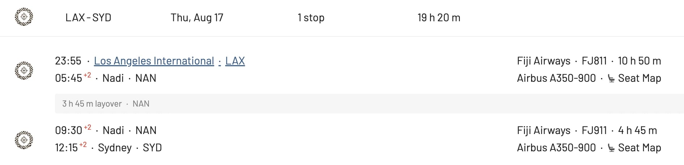Click the seat icon on the FJ911 row
Screen dimensions: 684x165
[611, 148]
